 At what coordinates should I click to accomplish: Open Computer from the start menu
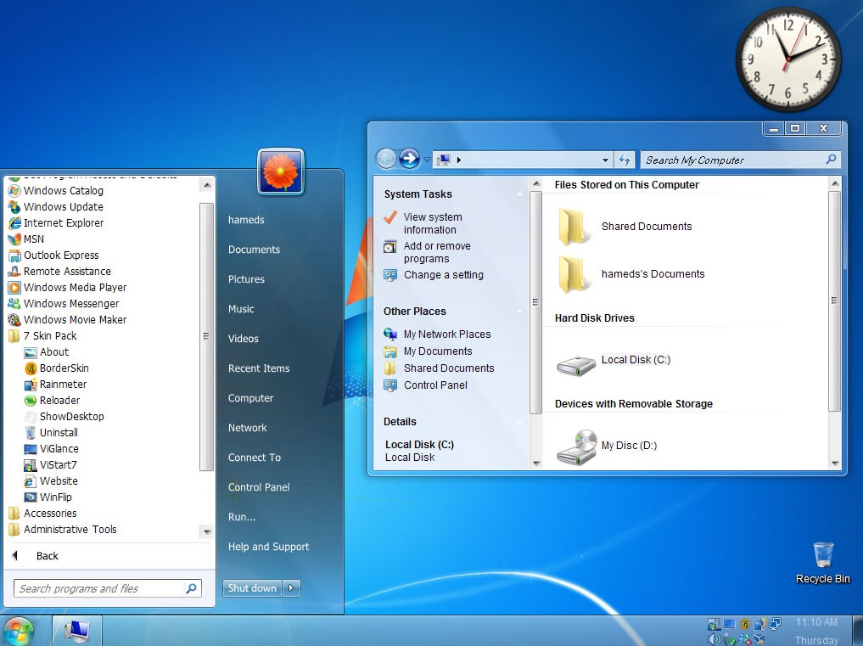click(250, 398)
